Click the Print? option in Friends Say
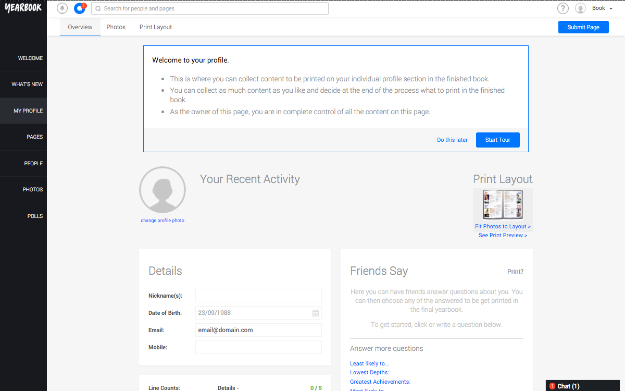The height and width of the screenshot is (391, 625). click(516, 272)
